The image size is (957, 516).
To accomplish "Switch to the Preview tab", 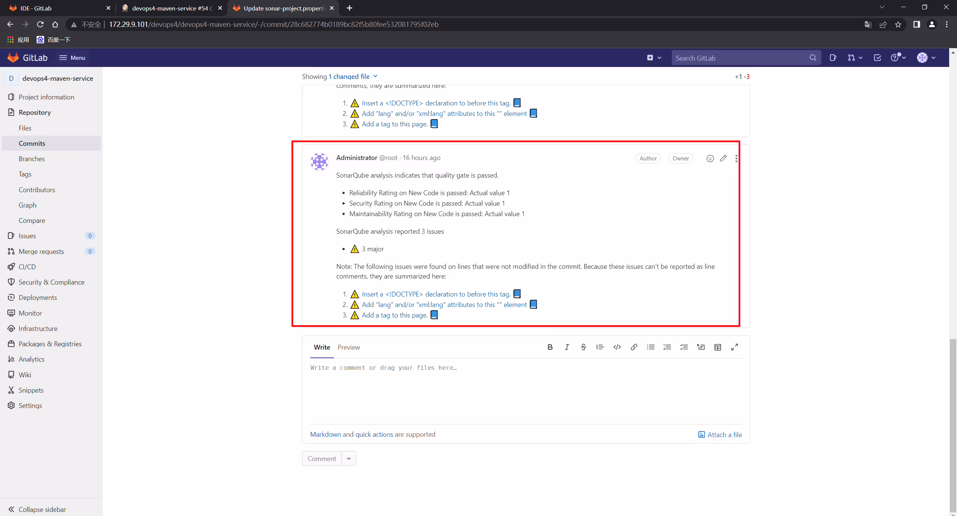I will 349,347.
